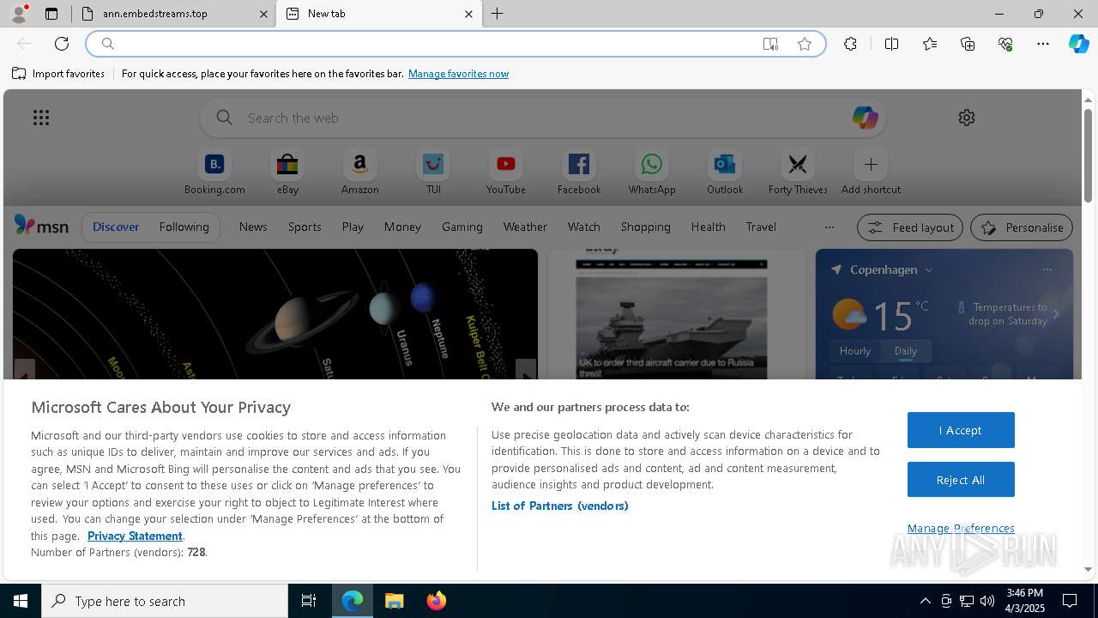Screen dimensions: 1098x618
Task: Open the Money menu item
Action: pos(402,227)
